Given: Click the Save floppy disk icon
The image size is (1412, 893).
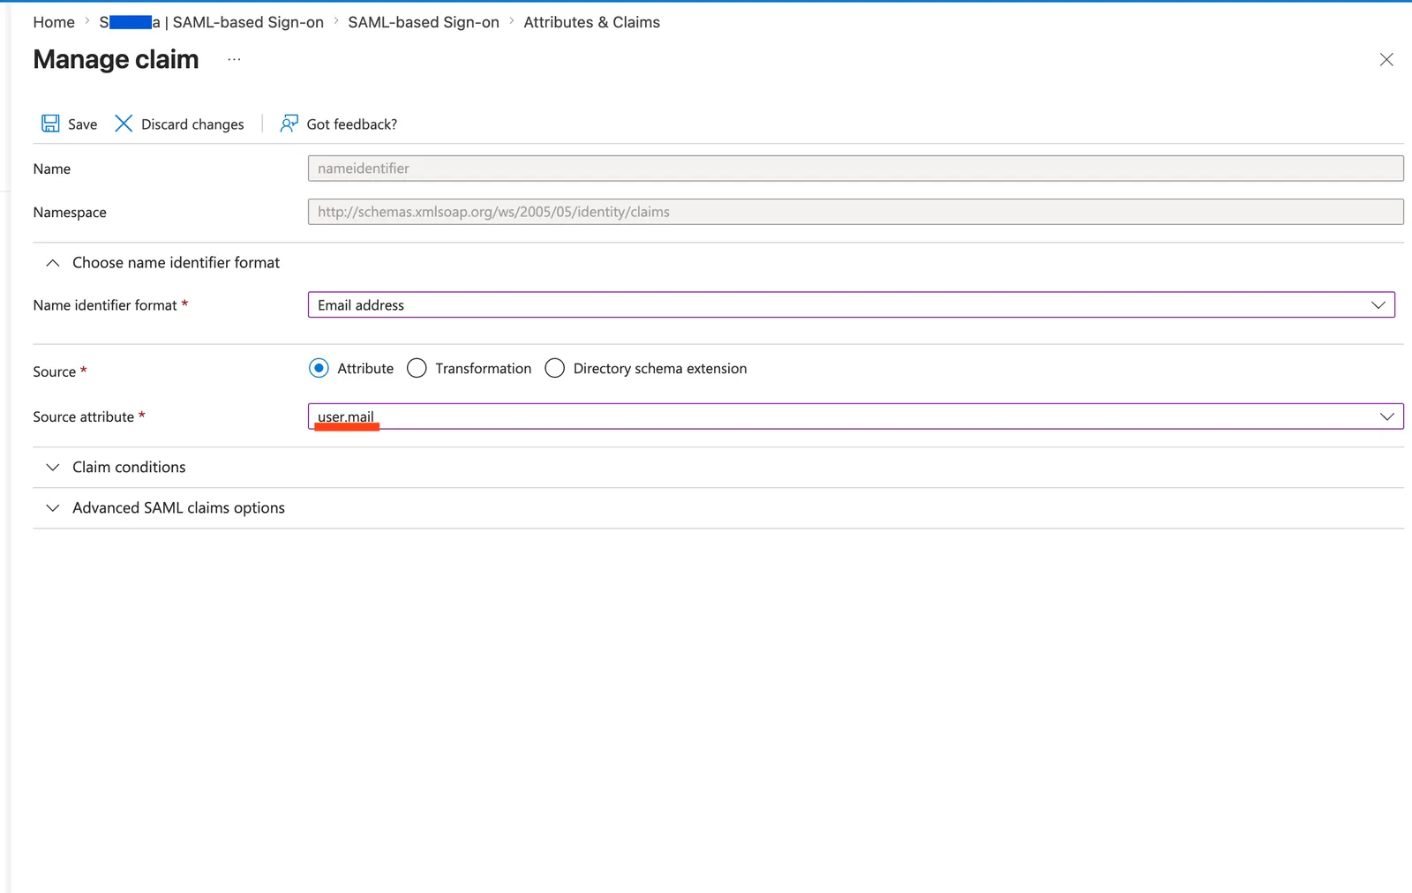Looking at the screenshot, I should point(50,124).
